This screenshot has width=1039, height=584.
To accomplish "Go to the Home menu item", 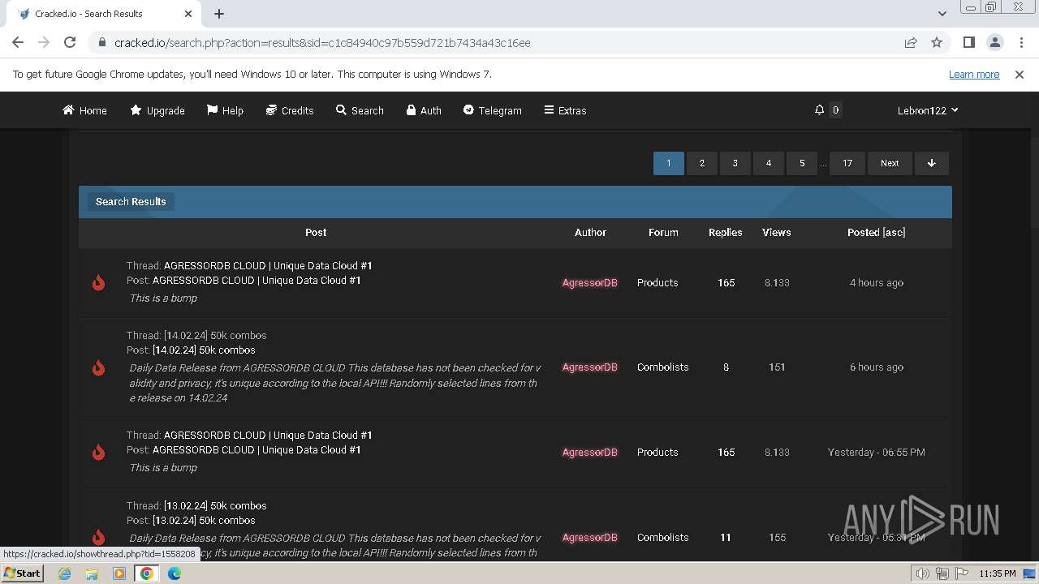I will pos(84,110).
